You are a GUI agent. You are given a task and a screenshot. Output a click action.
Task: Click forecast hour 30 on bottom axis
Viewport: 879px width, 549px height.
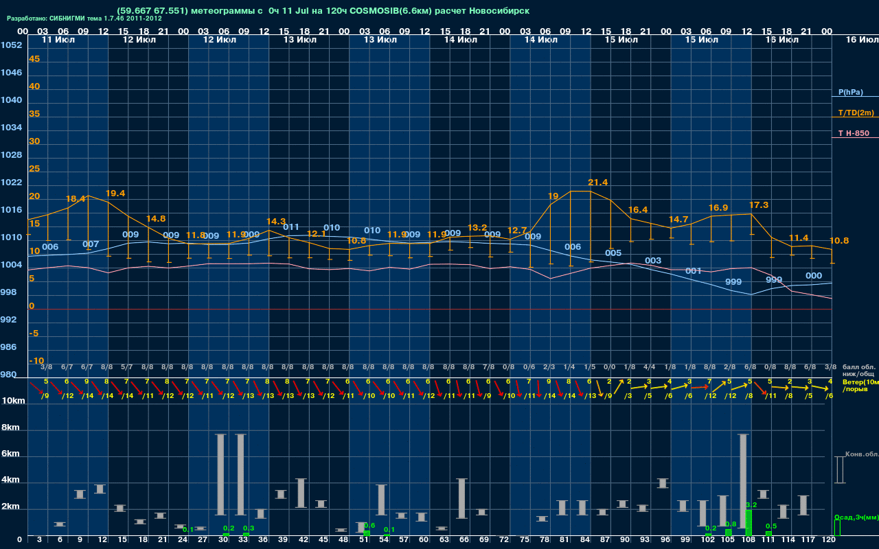223,541
